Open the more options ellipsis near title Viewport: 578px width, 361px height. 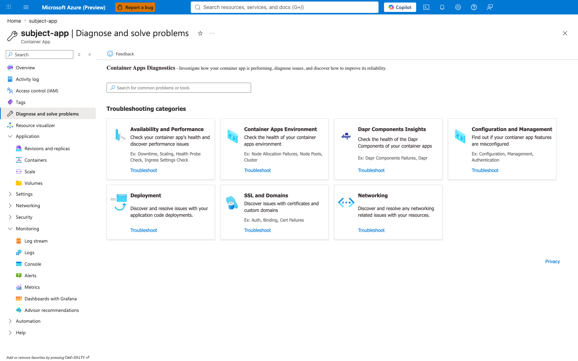212,33
